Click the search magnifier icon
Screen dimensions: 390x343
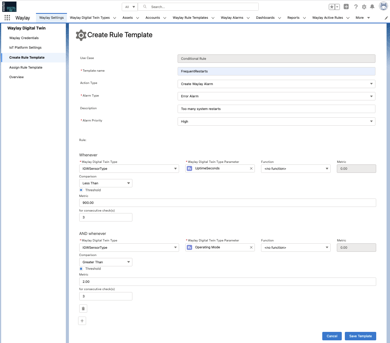tap(145, 7)
